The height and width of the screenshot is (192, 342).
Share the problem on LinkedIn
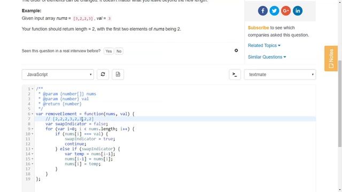point(298,11)
